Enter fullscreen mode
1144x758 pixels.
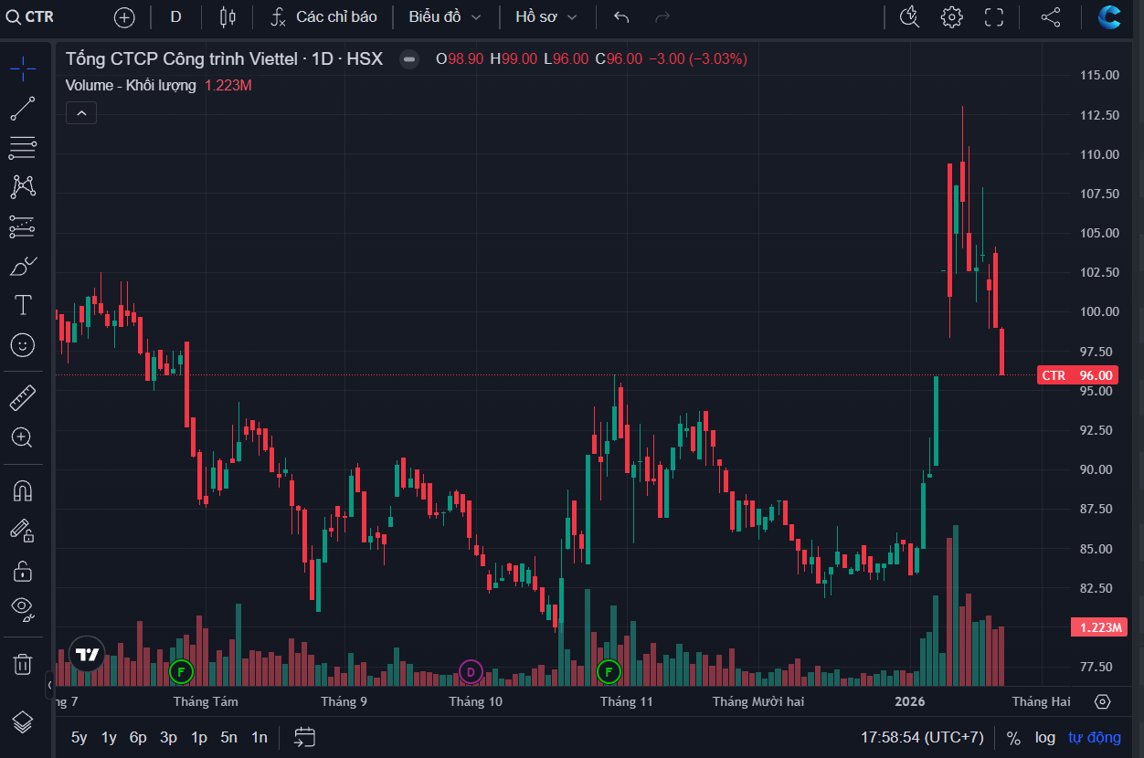[x=994, y=16]
